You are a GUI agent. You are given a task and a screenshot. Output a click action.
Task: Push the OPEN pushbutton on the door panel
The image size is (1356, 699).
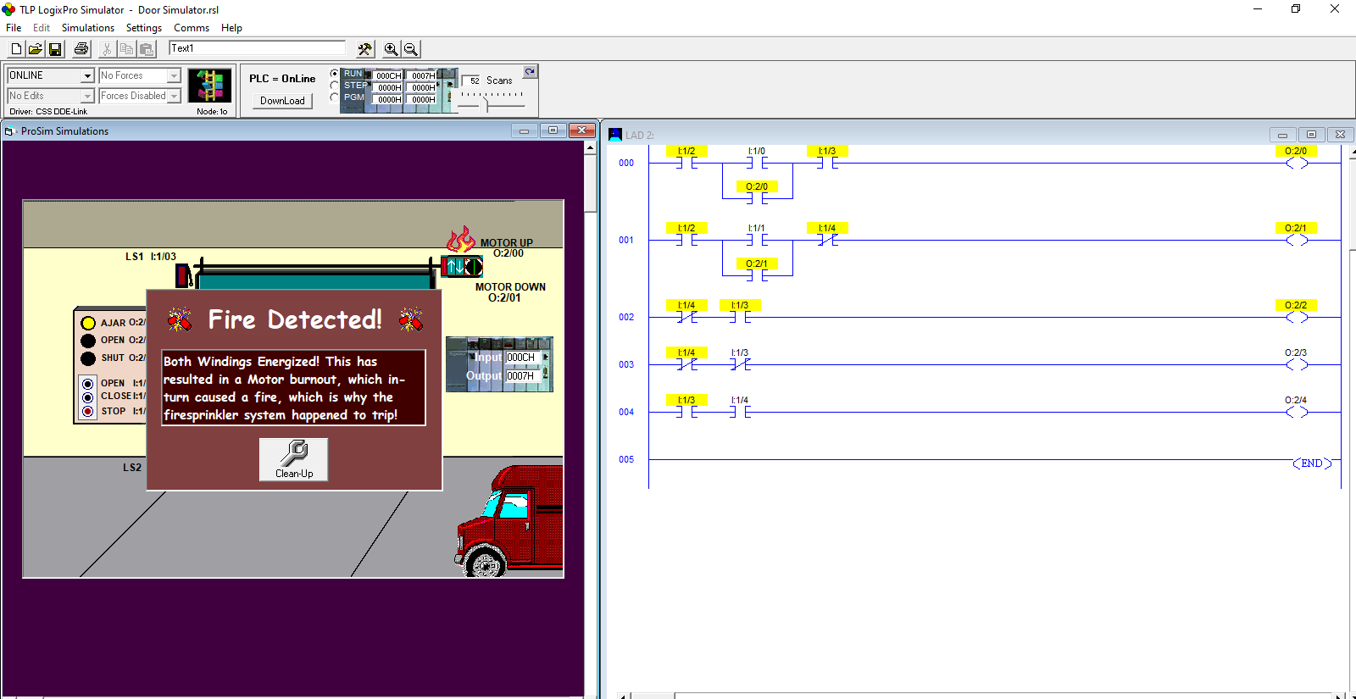[x=88, y=384]
